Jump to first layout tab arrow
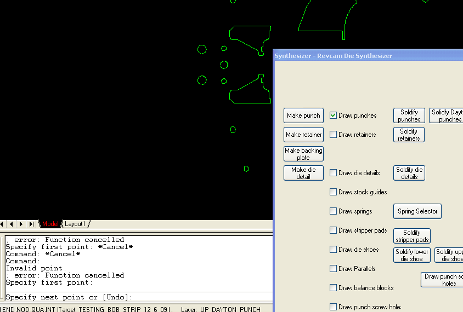 pyautogui.click(x=2, y=224)
